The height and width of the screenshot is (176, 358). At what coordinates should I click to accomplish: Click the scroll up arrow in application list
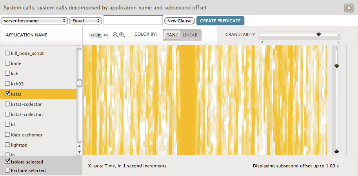[x=80, y=147]
